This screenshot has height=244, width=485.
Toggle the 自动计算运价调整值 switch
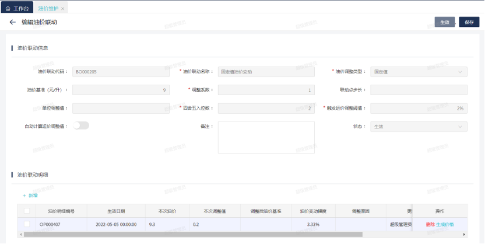point(81,126)
